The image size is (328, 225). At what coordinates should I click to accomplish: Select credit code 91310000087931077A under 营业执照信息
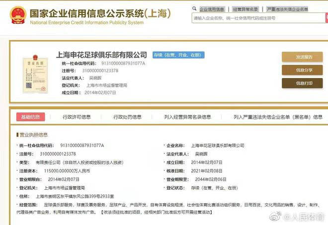[82, 146]
